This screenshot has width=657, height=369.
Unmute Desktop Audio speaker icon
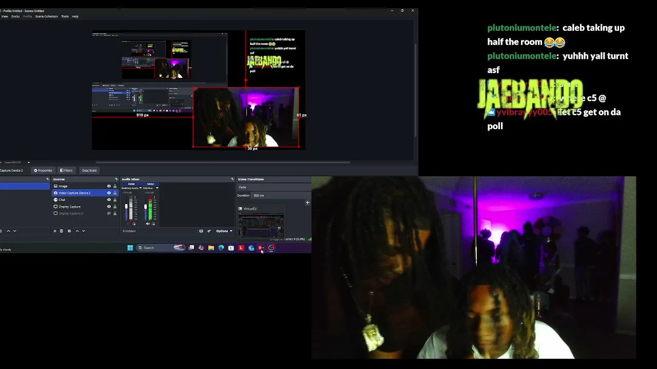coord(128,224)
